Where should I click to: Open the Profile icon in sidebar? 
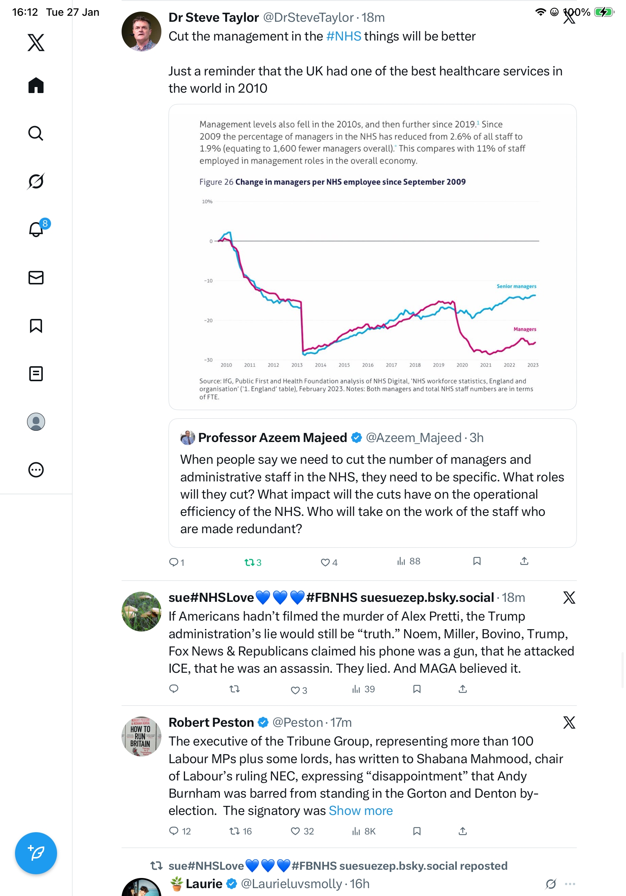36,421
